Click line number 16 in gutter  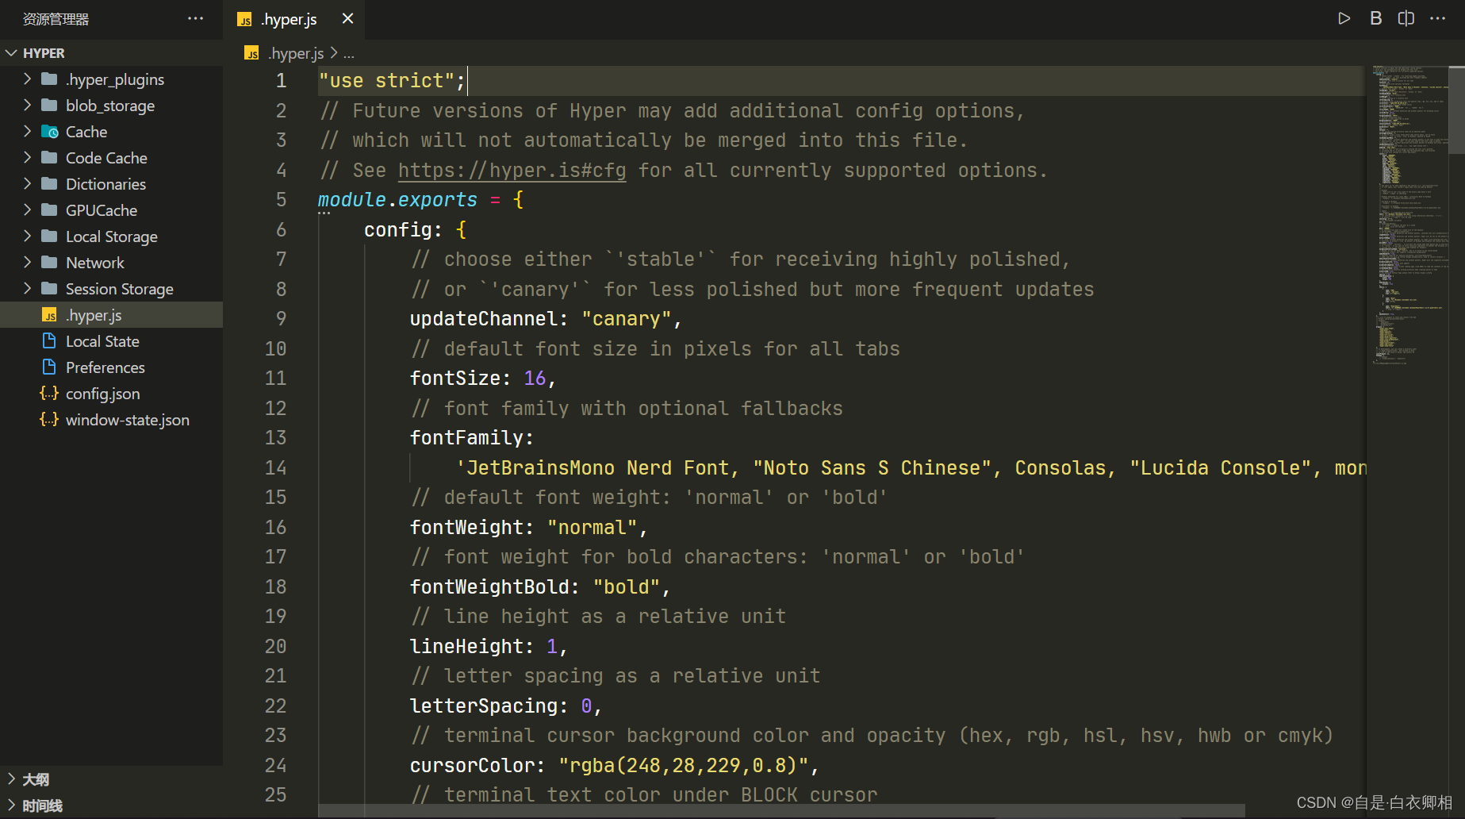click(275, 528)
